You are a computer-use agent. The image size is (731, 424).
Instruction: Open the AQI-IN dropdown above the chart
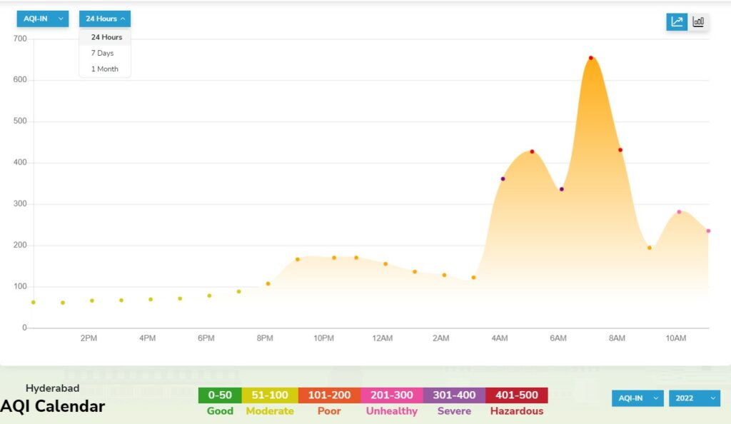coord(43,19)
